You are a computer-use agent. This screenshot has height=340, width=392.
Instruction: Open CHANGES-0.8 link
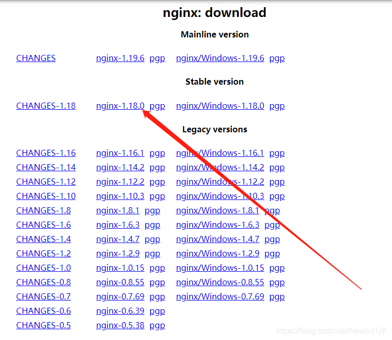(44, 282)
